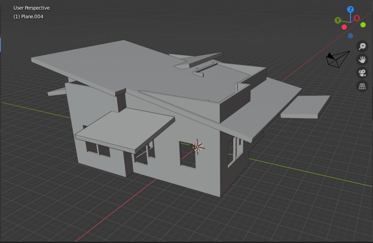Viewport: 373px width, 243px height.
Task: Click the green Y axis gizmo handle
Action: pyautogui.click(x=338, y=20)
